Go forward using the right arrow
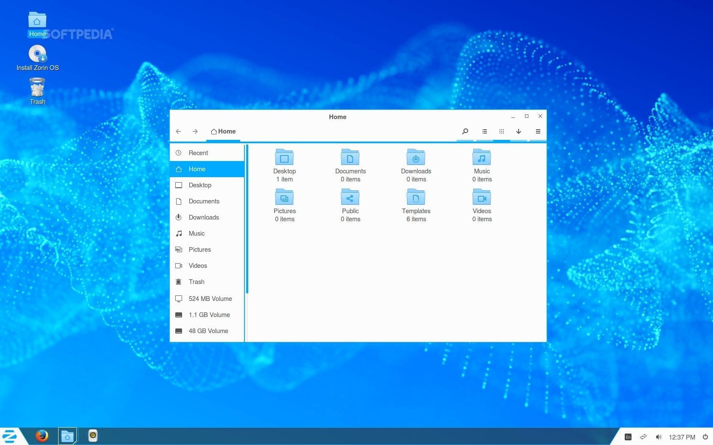 (195, 131)
